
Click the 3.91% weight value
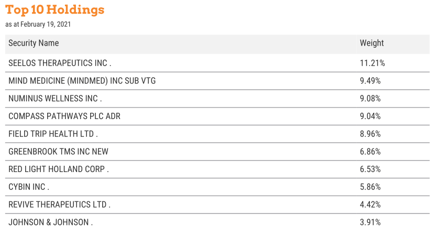pyautogui.click(x=370, y=222)
